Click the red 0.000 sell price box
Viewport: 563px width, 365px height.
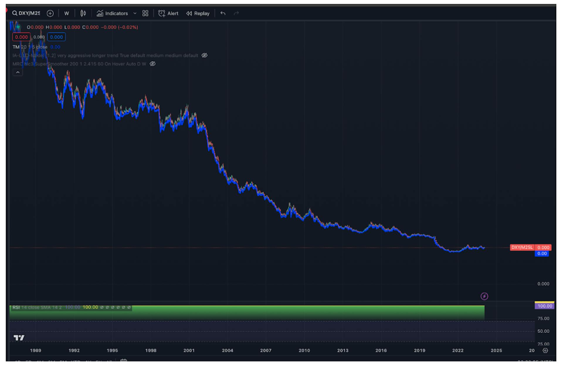click(21, 37)
